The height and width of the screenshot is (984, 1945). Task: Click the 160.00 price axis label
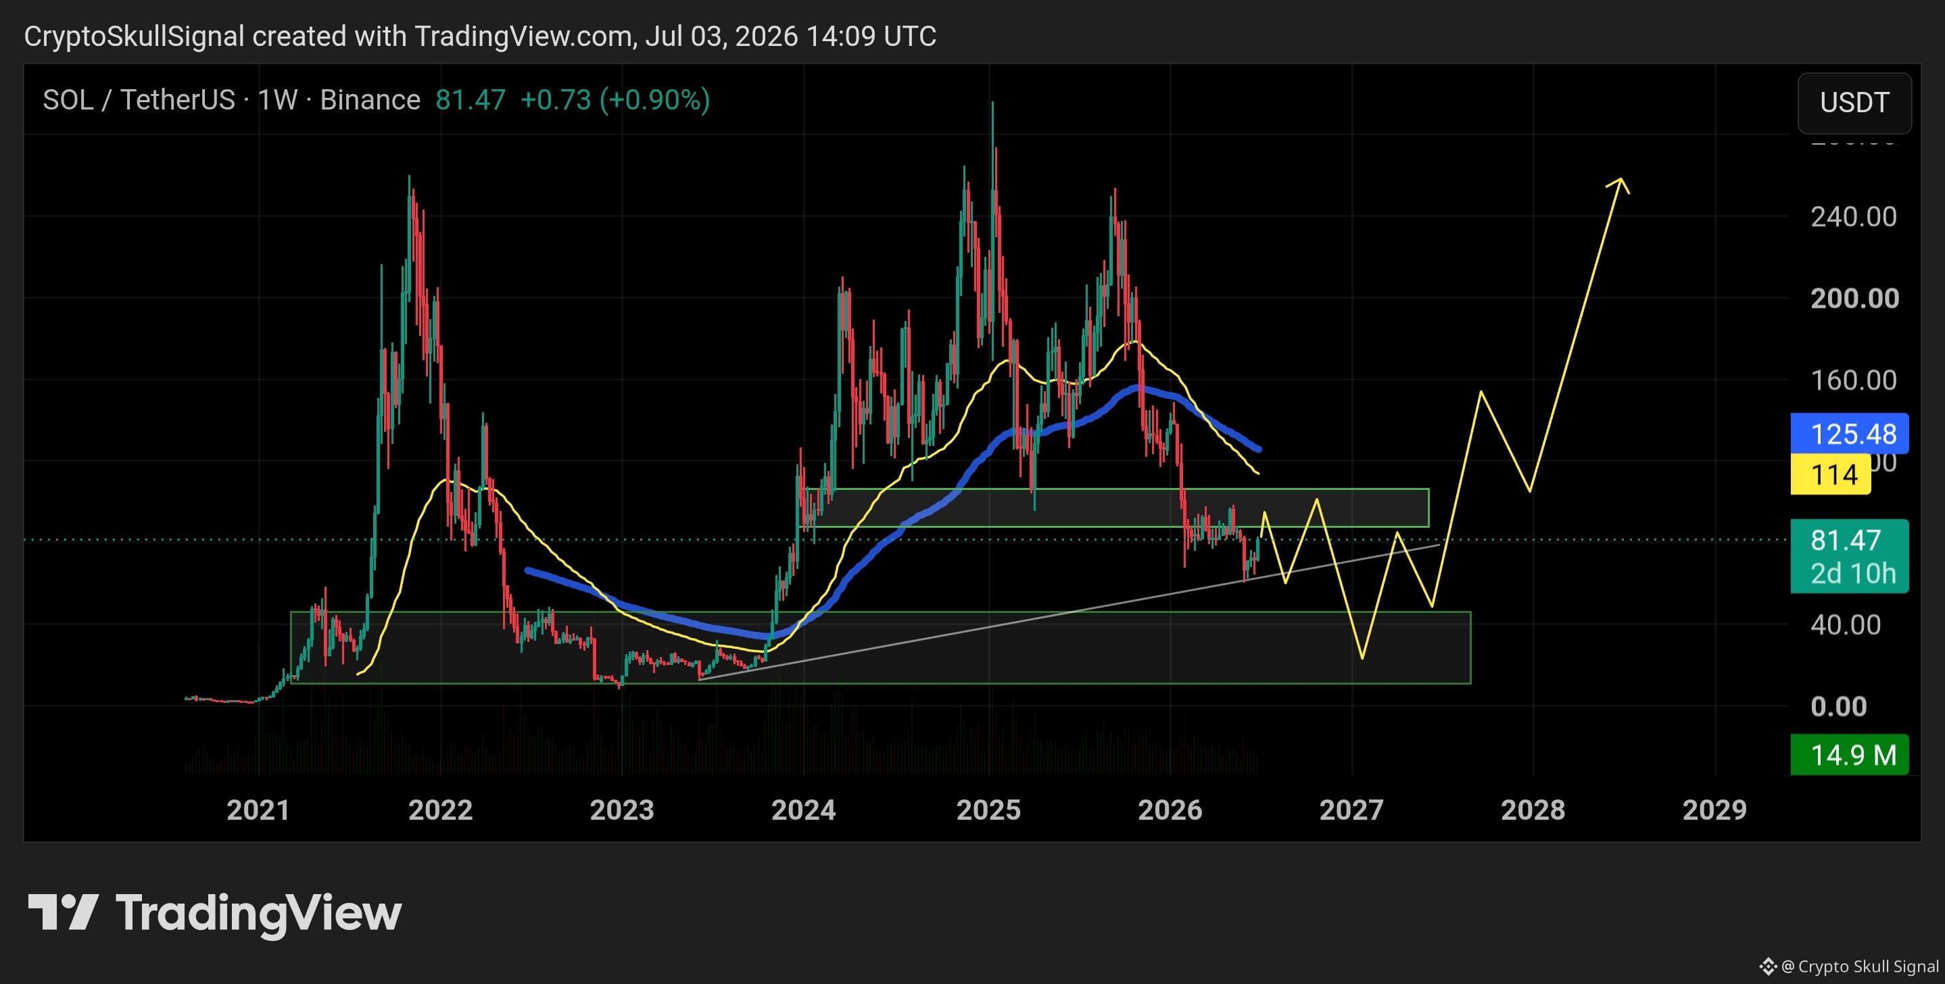[1854, 380]
